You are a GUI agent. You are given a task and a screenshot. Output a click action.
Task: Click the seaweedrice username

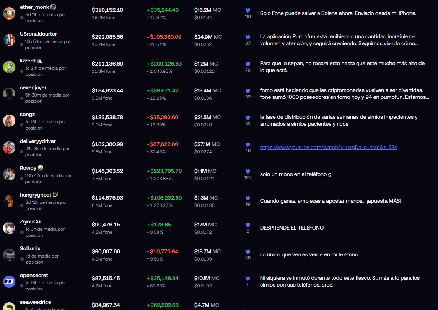click(x=36, y=302)
